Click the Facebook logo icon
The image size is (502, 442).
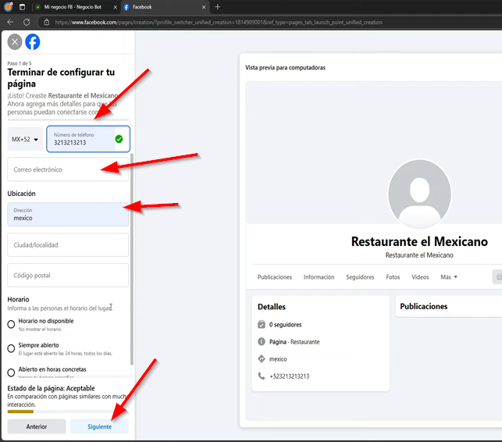point(33,42)
